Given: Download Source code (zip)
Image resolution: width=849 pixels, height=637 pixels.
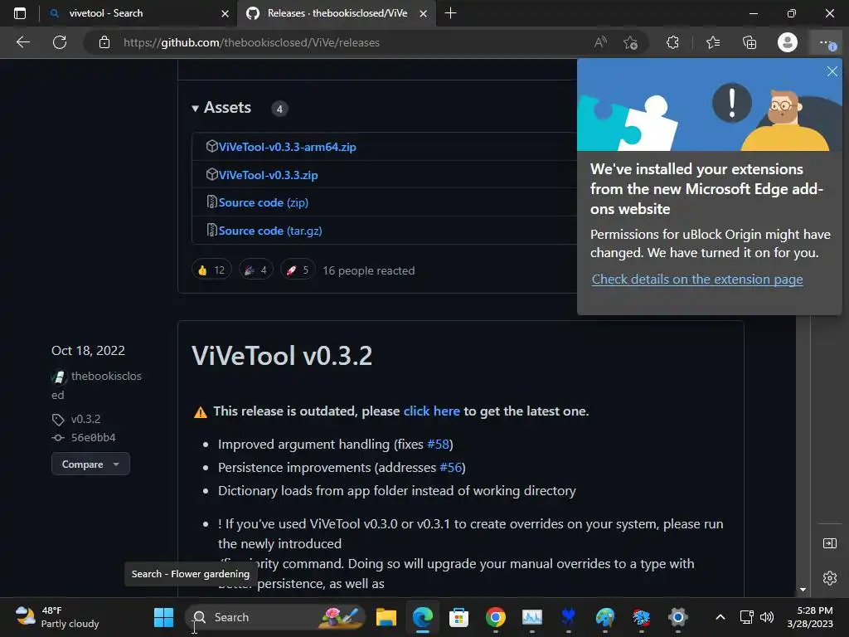Looking at the screenshot, I should [263, 202].
